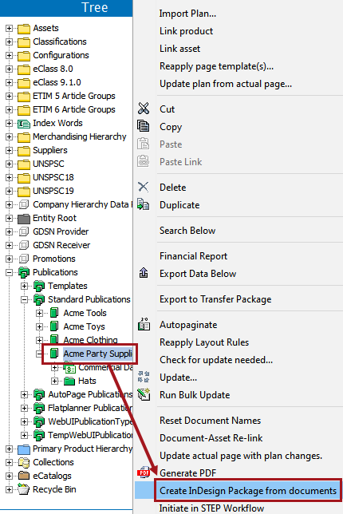Click the Delete X icon
The image size is (343, 514).
coord(143,187)
